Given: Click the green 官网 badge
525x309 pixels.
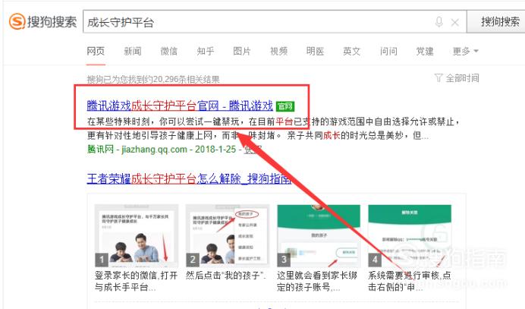Looking at the screenshot, I should 285,106.
